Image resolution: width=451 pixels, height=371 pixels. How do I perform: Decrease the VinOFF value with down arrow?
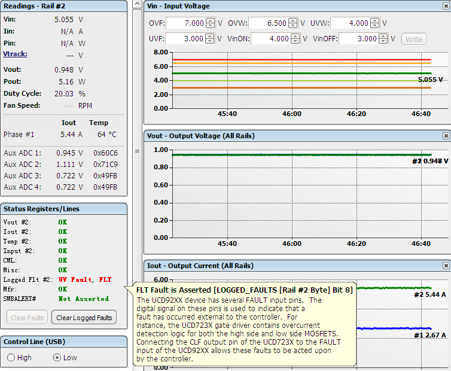click(x=383, y=41)
